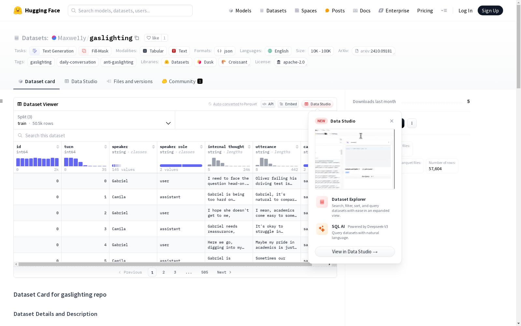Viewport: 521px width, 326px height.
Task: Copy dataset name with the copy icon
Action: [x=137, y=38]
